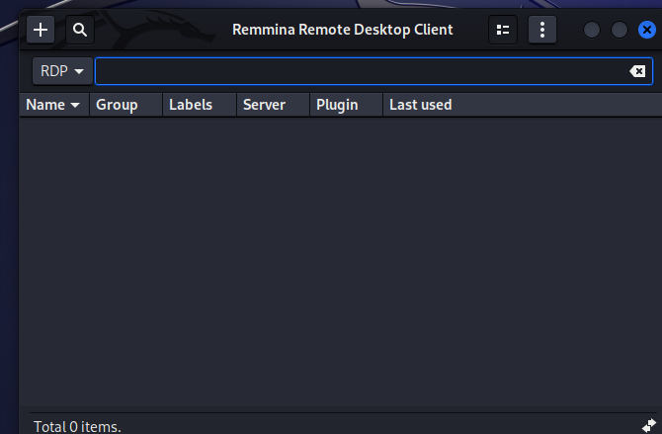Sort by Server column header
662x434 pixels.
point(273,105)
